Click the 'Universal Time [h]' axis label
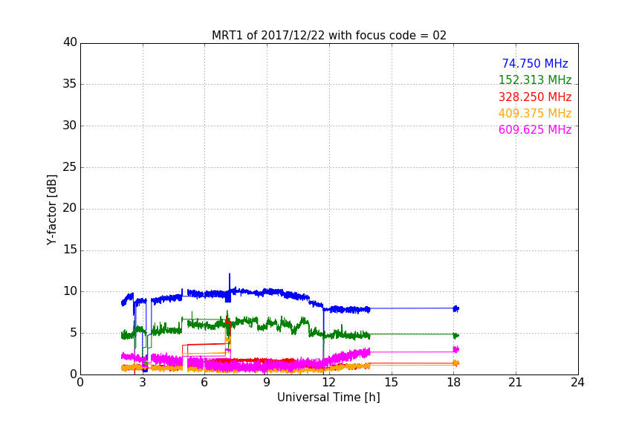The image size is (642, 428). pos(328,398)
